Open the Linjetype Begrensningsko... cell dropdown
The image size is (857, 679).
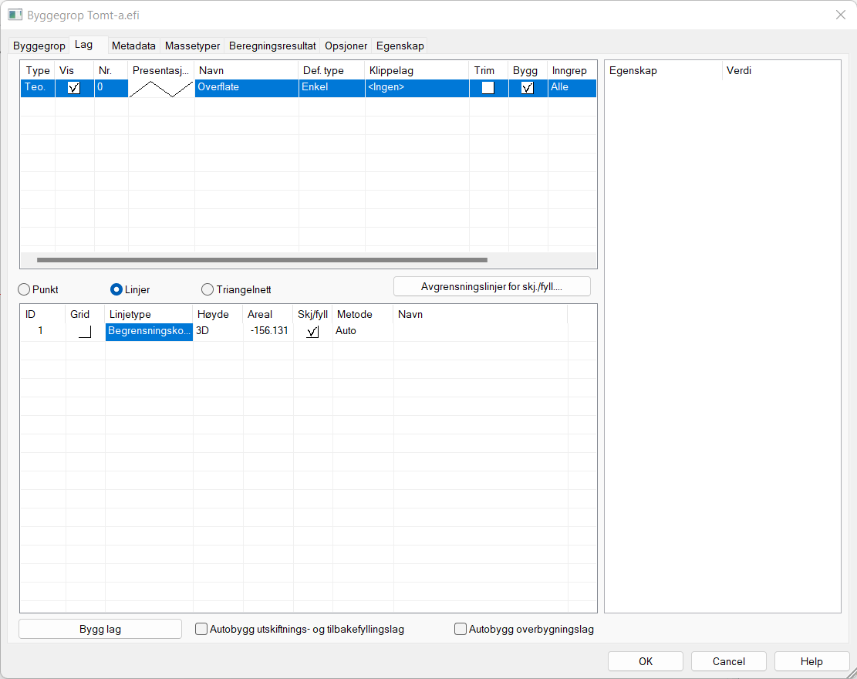coord(149,331)
